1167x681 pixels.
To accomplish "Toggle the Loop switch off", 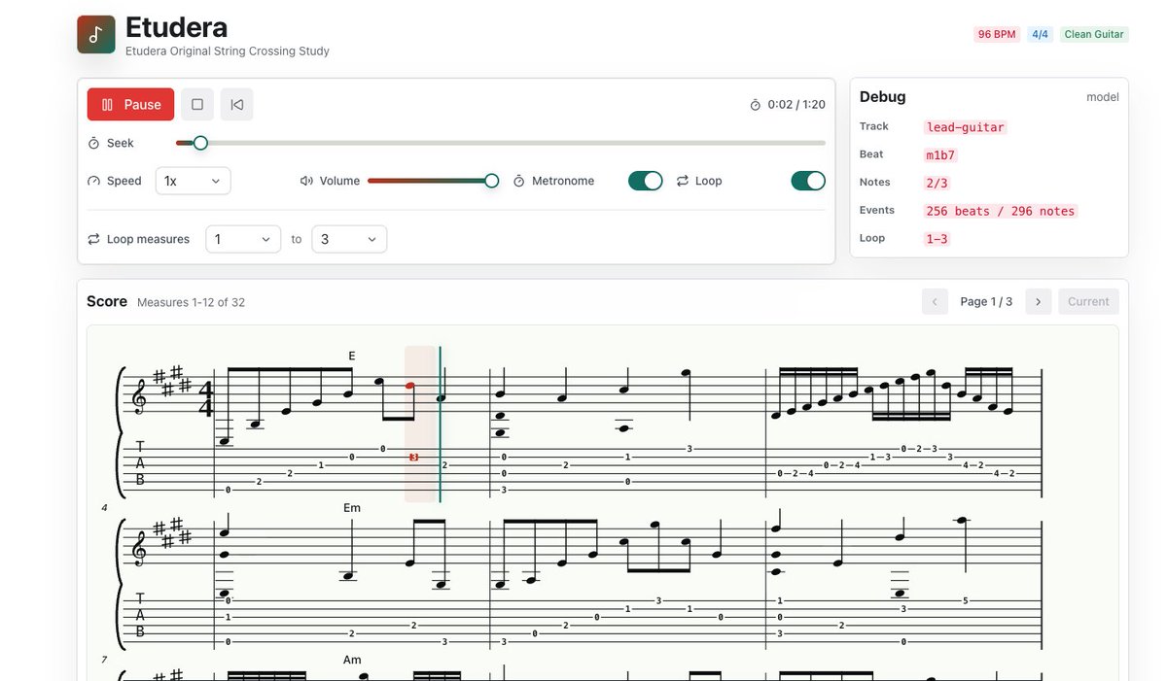I will [808, 181].
